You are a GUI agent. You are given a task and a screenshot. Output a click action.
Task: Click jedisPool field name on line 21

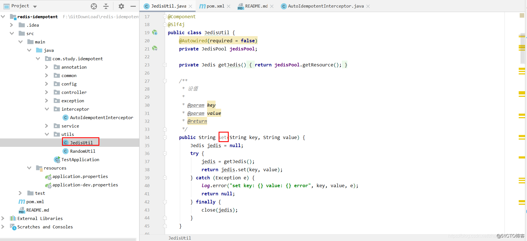coord(242,49)
